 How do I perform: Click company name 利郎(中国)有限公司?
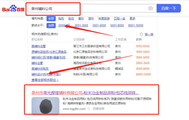coord(85,74)
